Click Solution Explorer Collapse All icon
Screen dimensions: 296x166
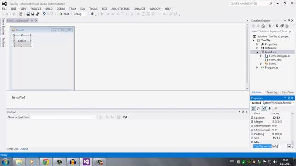pos(282,26)
